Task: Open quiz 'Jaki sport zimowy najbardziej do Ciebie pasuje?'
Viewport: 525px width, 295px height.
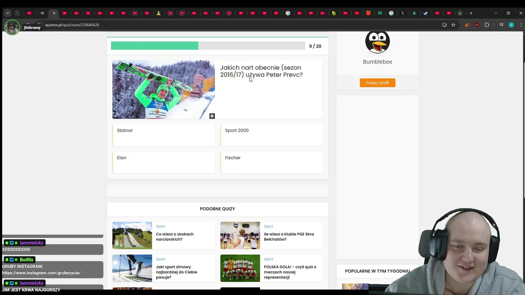Action: (x=176, y=272)
